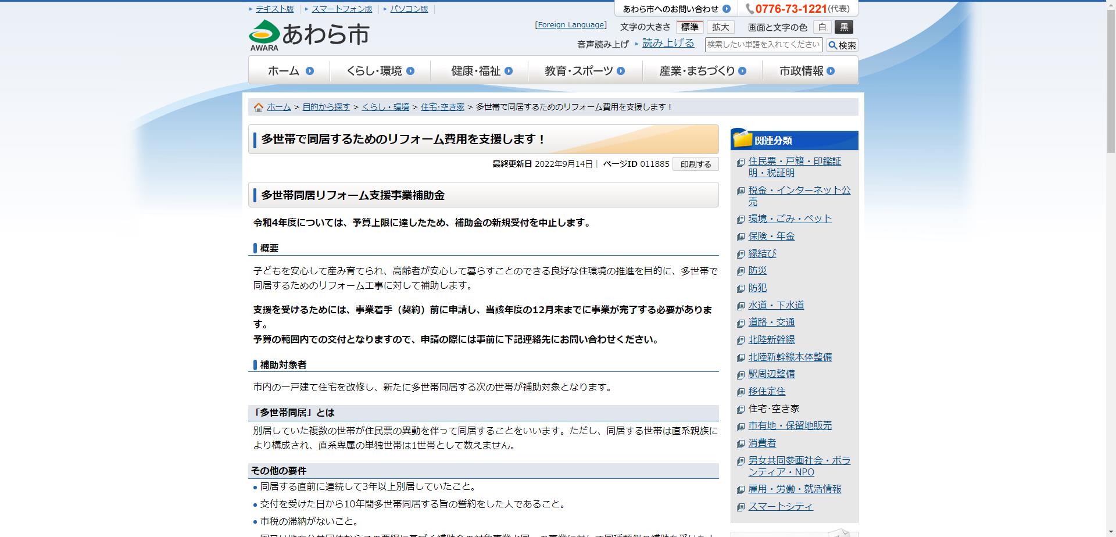Expand arrow next to ホーム menu

310,71
